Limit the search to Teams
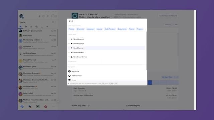Viewport: 214px width, 120px height. click(x=132, y=29)
